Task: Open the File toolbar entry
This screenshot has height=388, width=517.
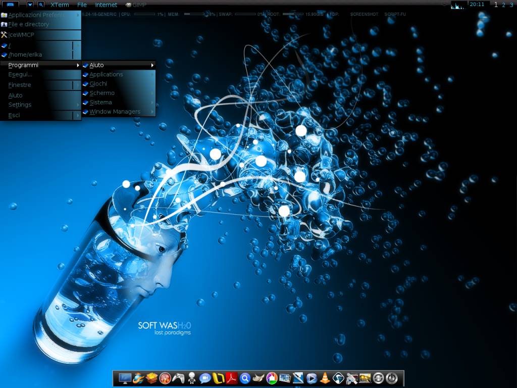Action: [x=82, y=5]
